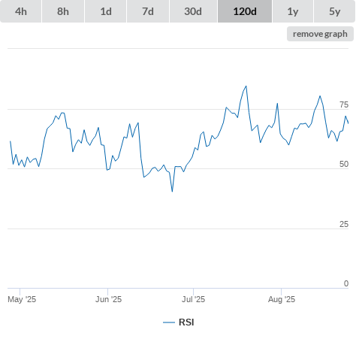
Task: Click the remove graph button
Action: pyautogui.click(x=320, y=34)
